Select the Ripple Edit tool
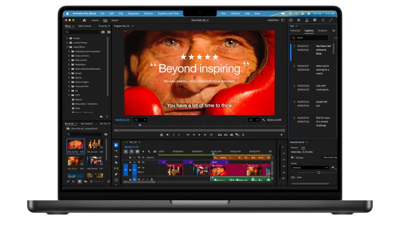Viewport: 400px width, 225px height. point(116,157)
